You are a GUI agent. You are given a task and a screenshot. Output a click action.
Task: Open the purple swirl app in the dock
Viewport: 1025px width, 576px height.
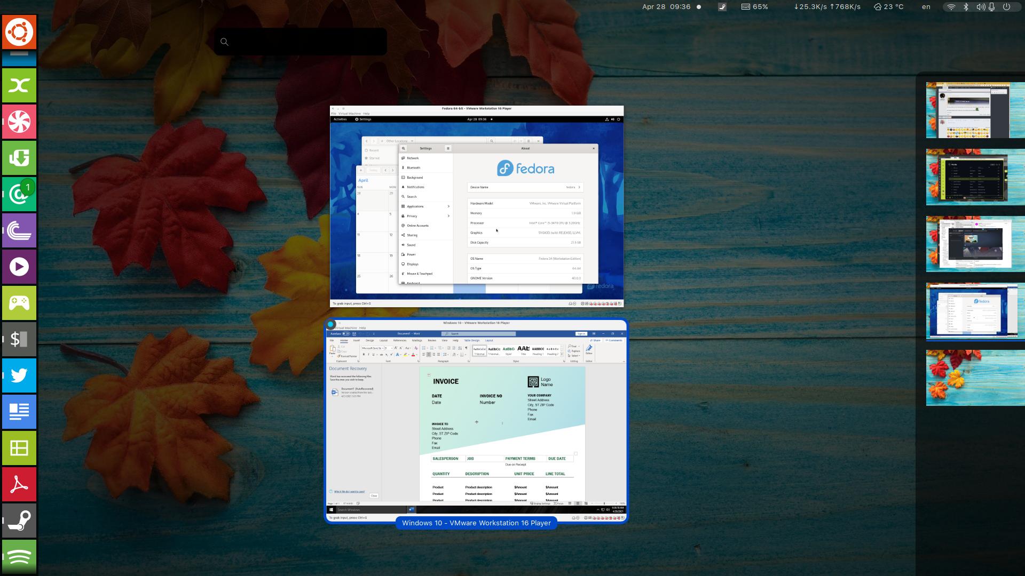coord(19,230)
